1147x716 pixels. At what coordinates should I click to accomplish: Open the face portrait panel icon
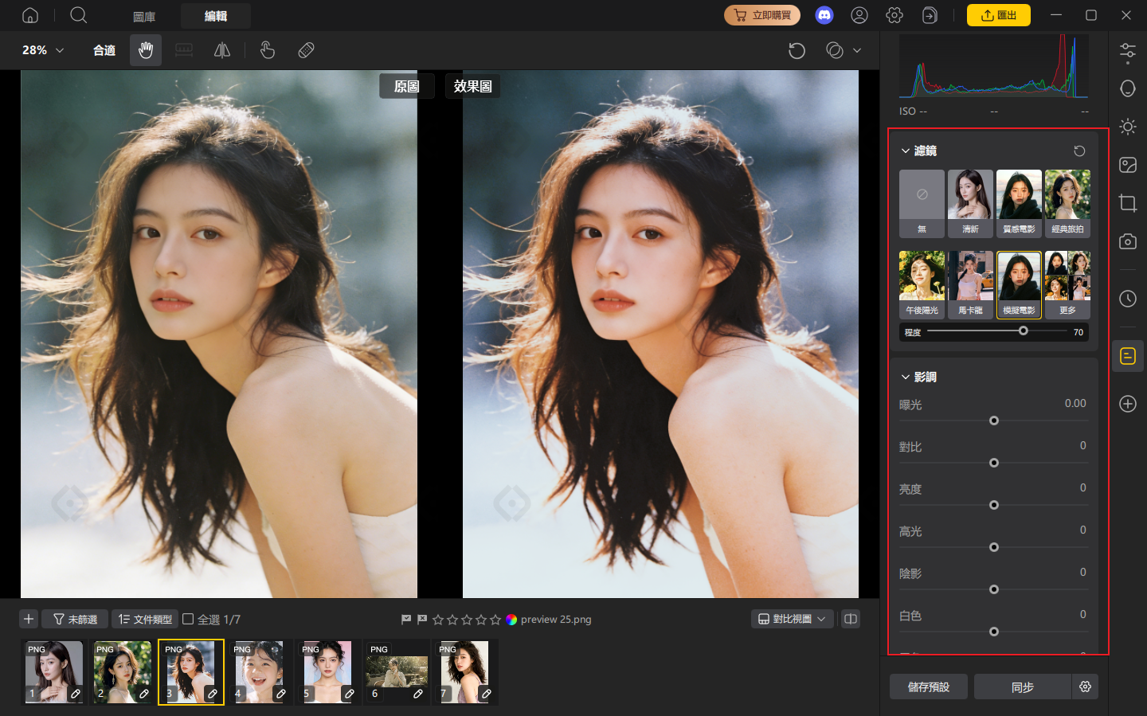(1128, 88)
